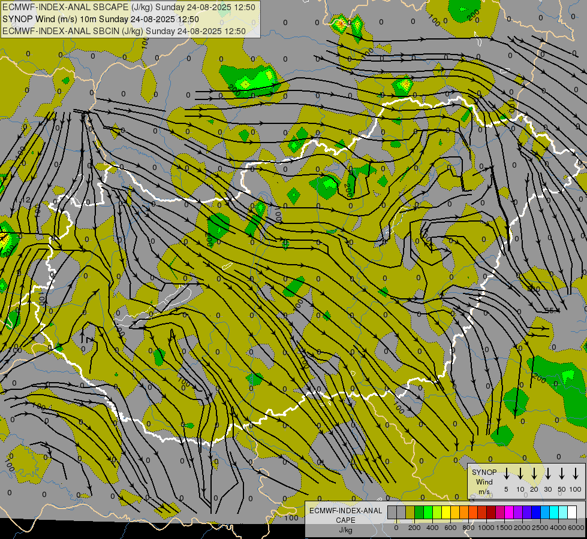Click the wind arrow above the 5 m/s label
Screen dimensions: 587x539
tap(506, 474)
